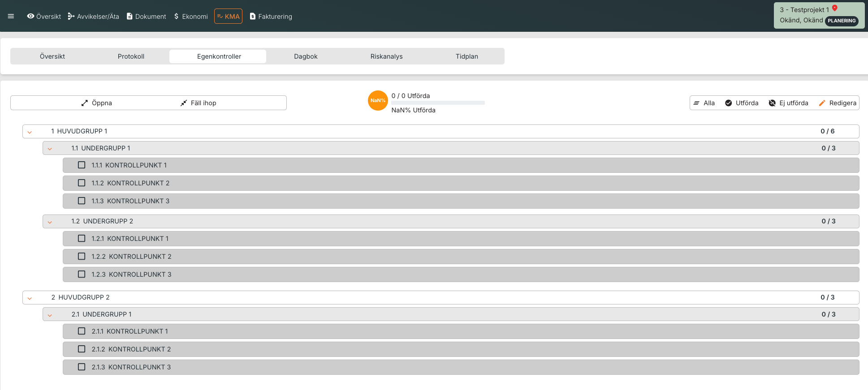
Task: Click the Dokument file icon
Action: (130, 16)
